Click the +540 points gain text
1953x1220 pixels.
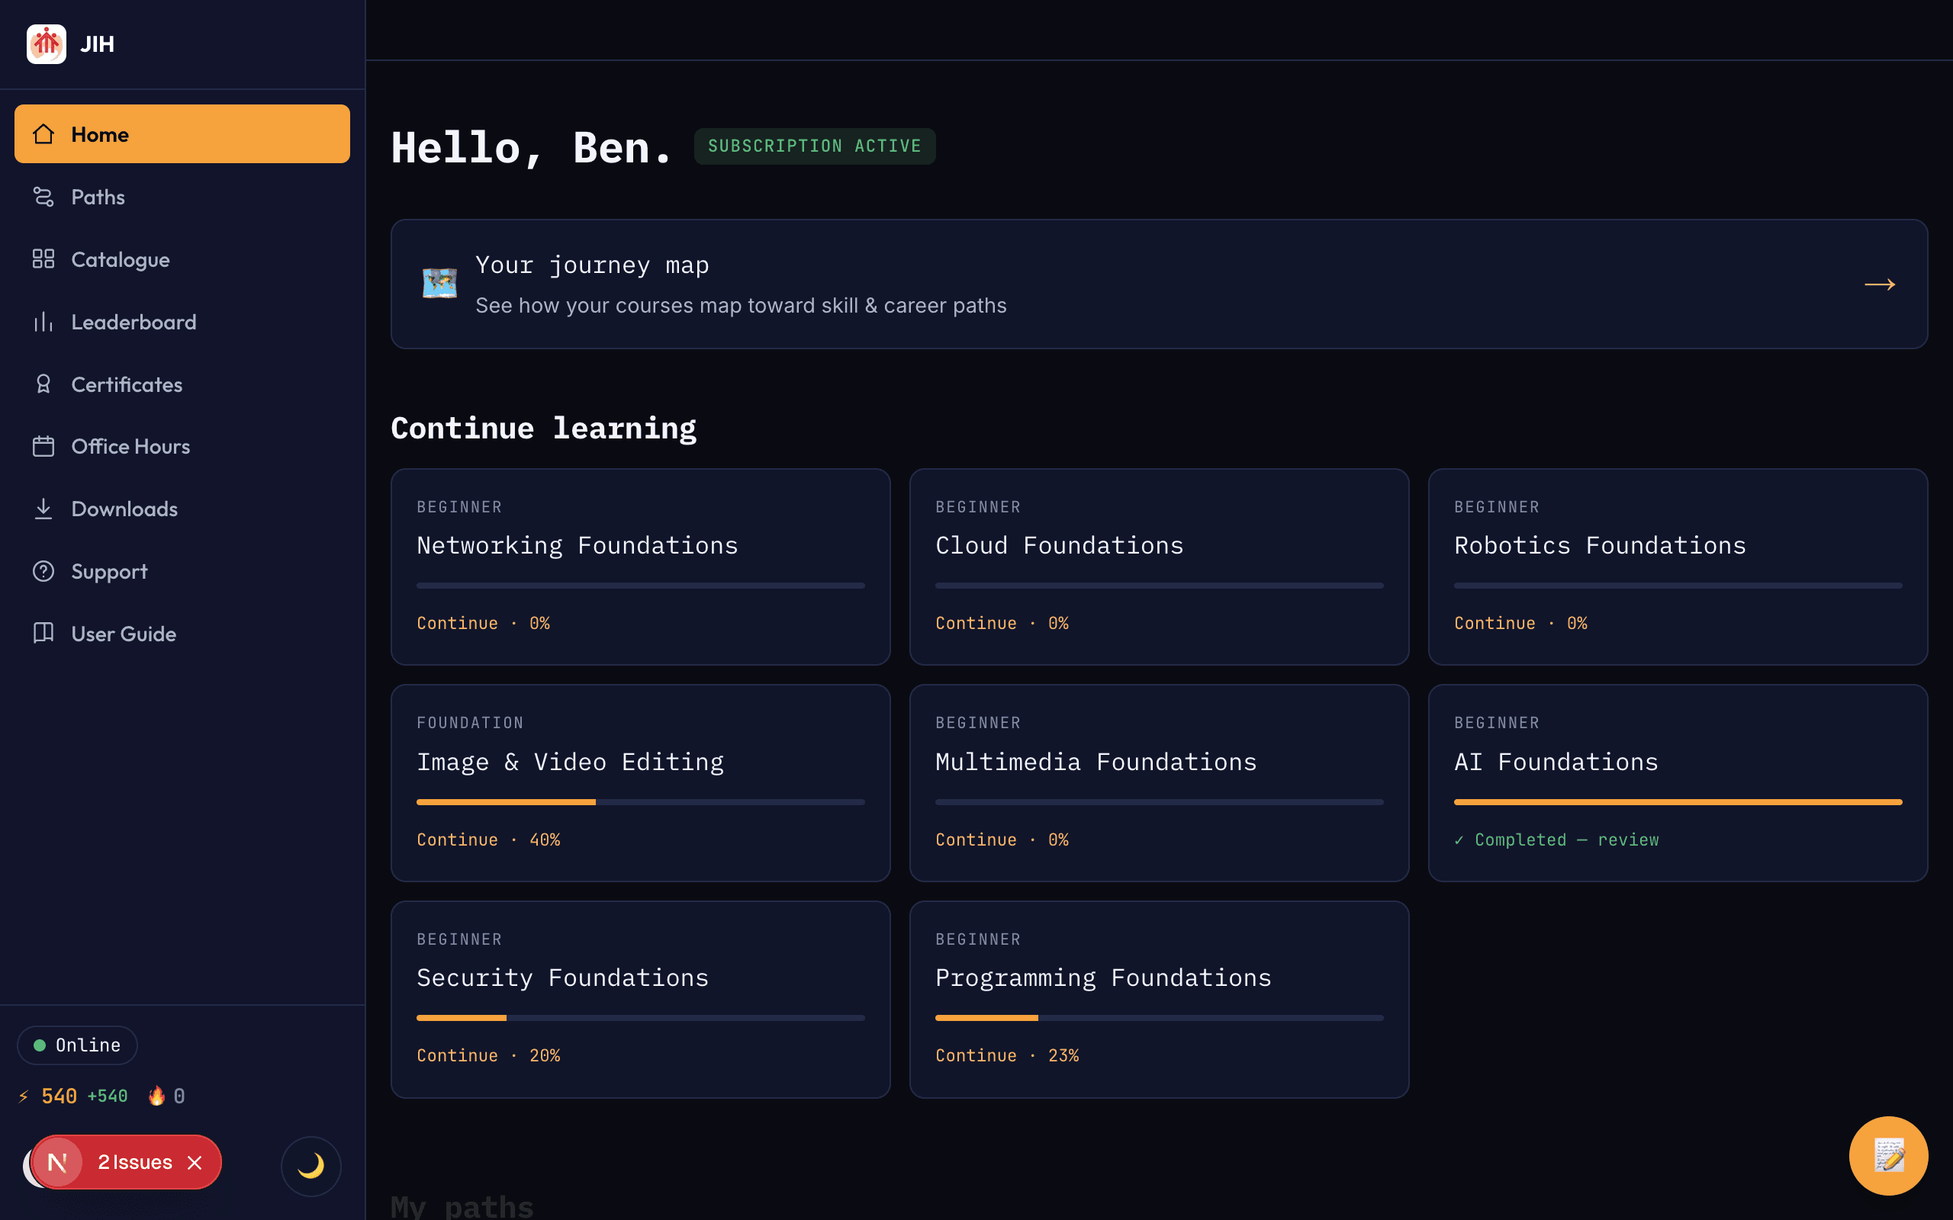[x=108, y=1096]
